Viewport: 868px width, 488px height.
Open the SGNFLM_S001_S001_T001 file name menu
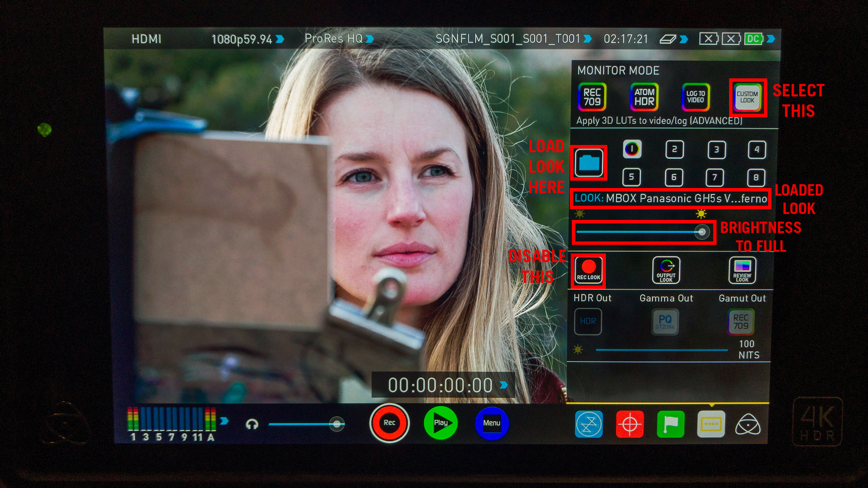[513, 39]
